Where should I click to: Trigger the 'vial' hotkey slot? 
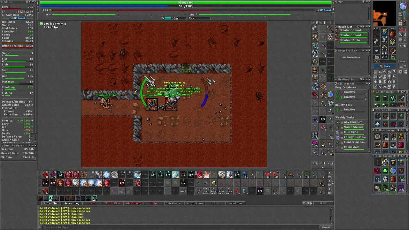198,183
